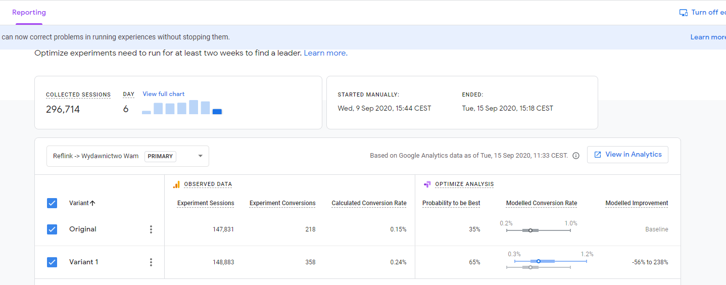Image resolution: width=726 pixels, height=285 pixels.
Task: Uncheck the Variant 1 checkbox
Action: click(52, 262)
